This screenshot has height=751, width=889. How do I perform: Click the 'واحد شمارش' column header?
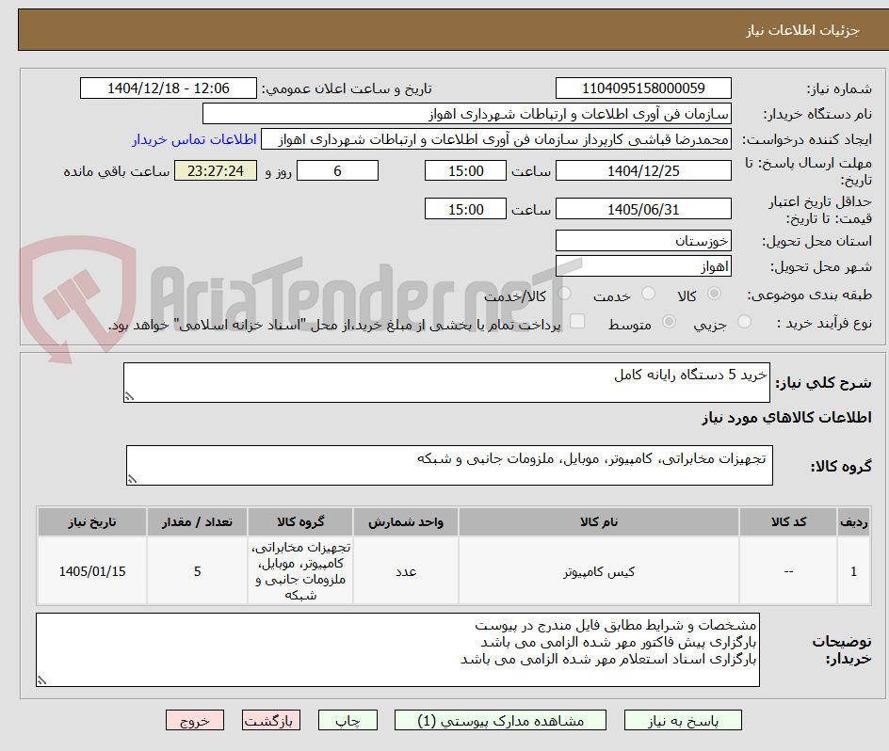pyautogui.click(x=406, y=522)
